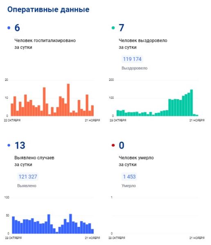
Task: Click the last blue bar in detected cases chart
Action: click(x=92, y=231)
